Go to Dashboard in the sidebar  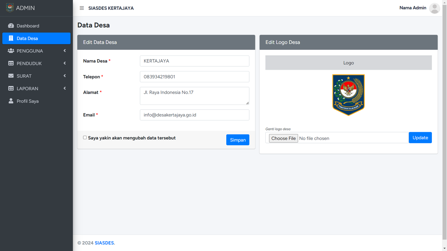click(28, 26)
